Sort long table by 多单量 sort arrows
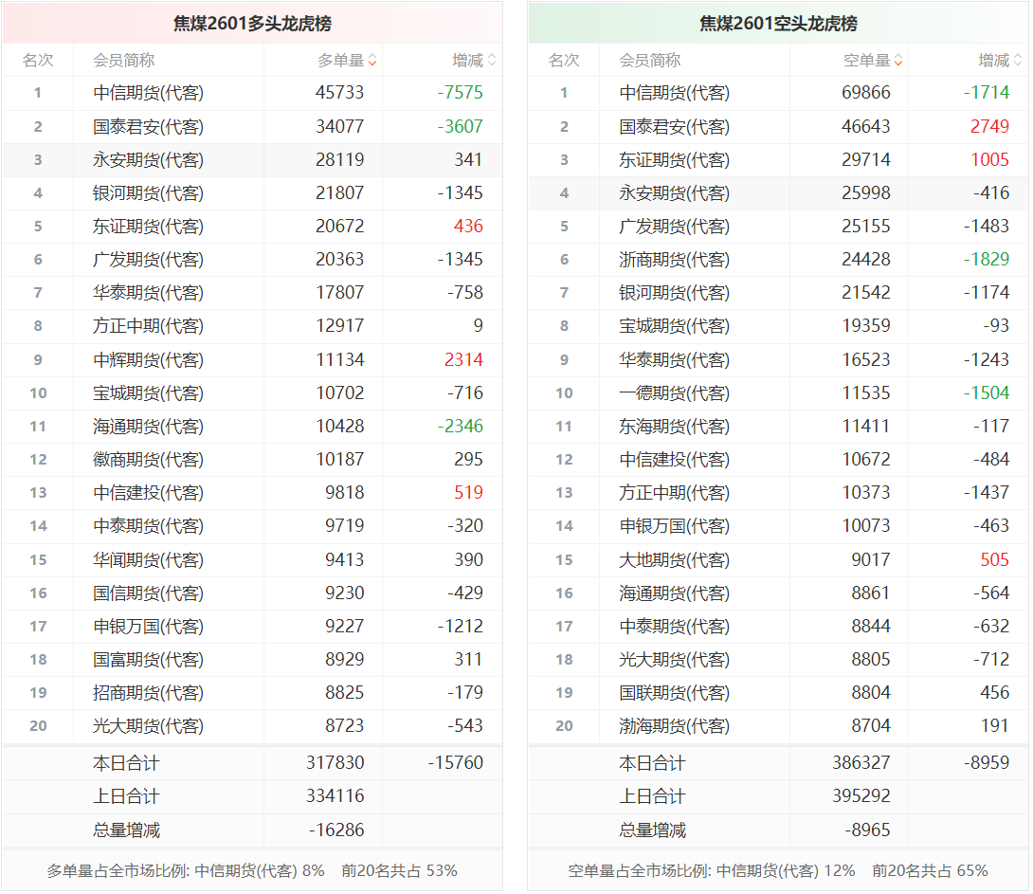This screenshot has width=1033, height=894. coord(372,61)
